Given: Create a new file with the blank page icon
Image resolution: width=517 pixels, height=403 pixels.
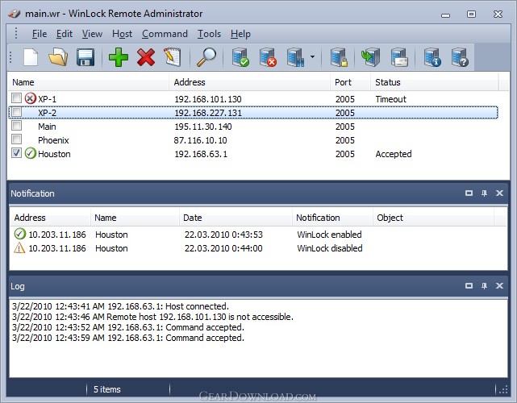Looking at the screenshot, I should click(31, 57).
